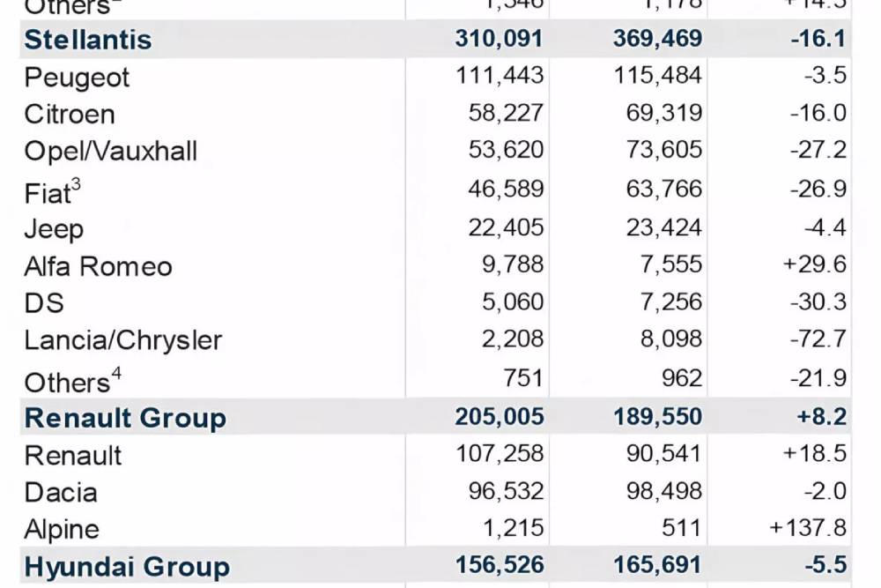Select the DS brand label
Screen dimensions: 881x588
point(44,303)
